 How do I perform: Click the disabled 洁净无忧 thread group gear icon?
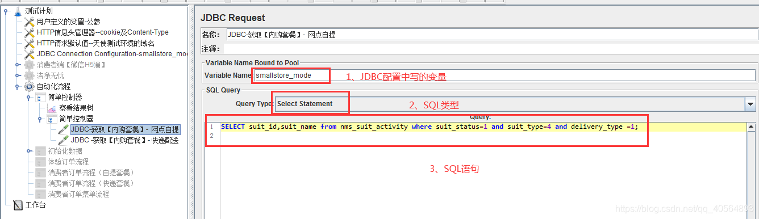(29, 75)
